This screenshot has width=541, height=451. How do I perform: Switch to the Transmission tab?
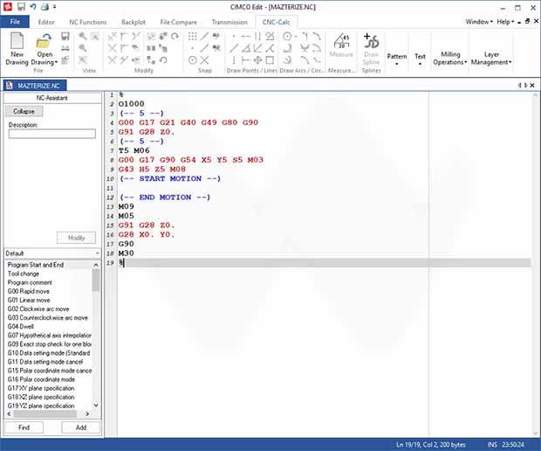pyautogui.click(x=229, y=22)
